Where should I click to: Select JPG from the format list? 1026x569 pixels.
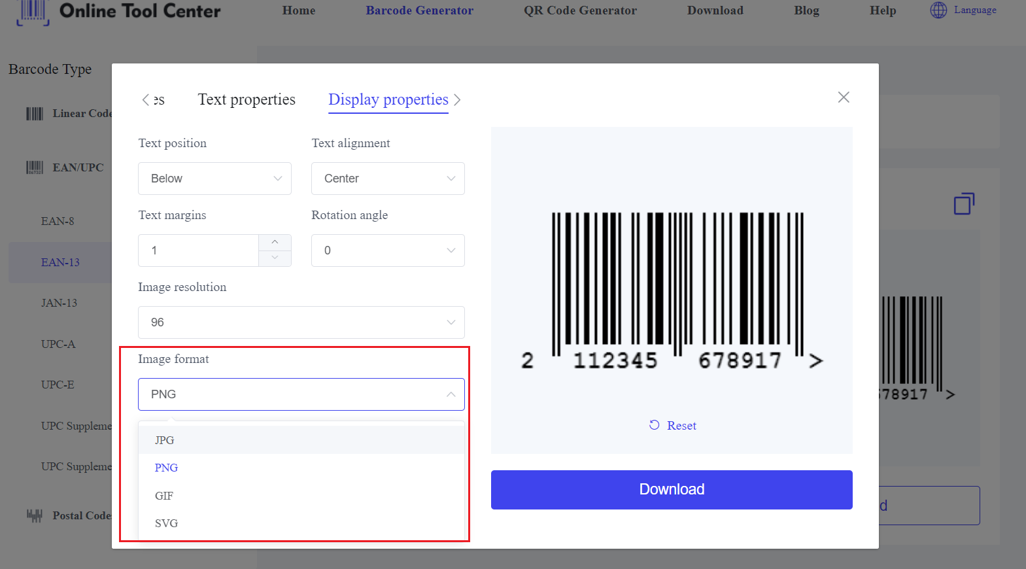pyautogui.click(x=301, y=440)
